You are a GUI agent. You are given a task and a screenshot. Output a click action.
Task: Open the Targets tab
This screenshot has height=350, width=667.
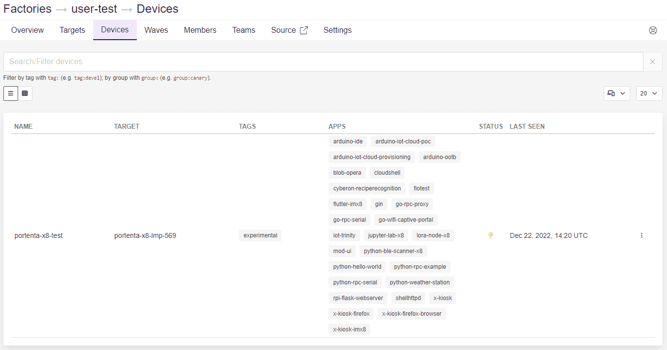[72, 30]
